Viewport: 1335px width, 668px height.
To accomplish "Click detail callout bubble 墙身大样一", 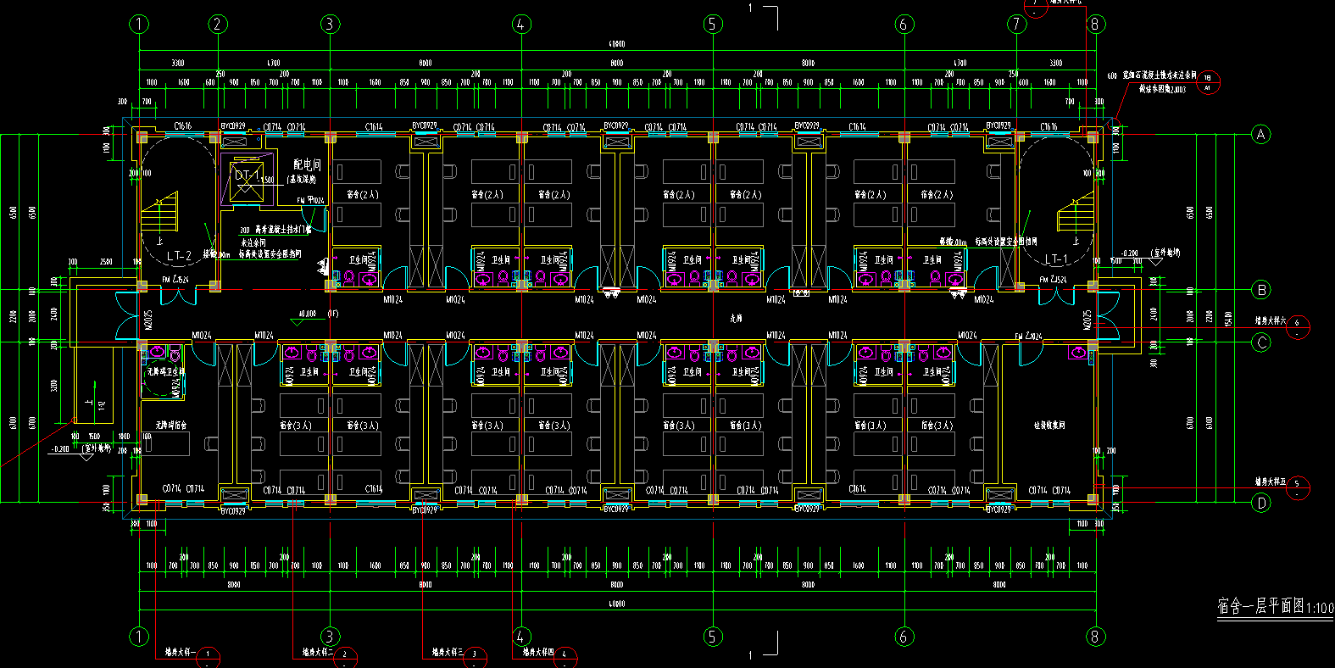I will tap(208, 656).
